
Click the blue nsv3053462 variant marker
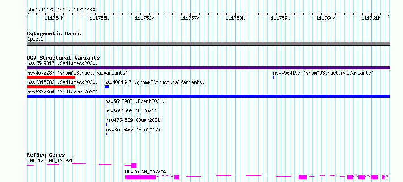point(107,134)
